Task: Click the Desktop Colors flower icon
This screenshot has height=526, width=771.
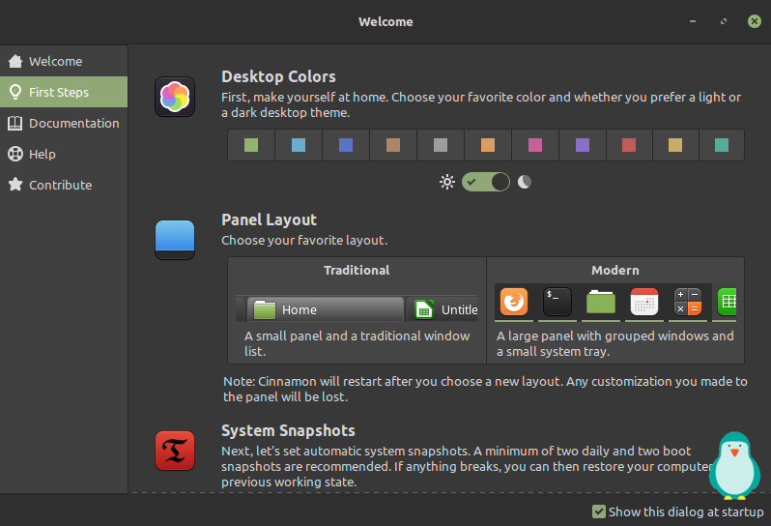Action: point(175,97)
